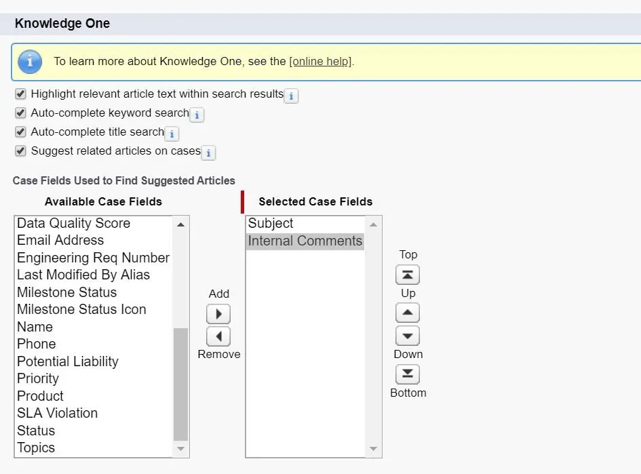Image resolution: width=641 pixels, height=474 pixels.
Task: Open info tooltip for Highlight relevant article text
Action: (291, 96)
